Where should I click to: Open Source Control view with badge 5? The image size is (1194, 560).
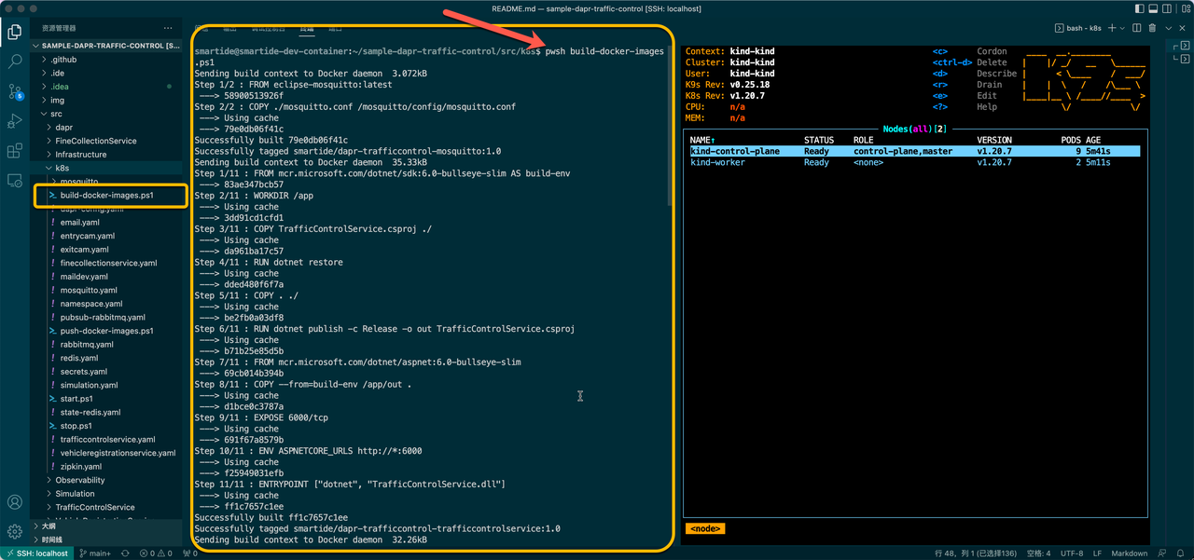click(x=15, y=91)
